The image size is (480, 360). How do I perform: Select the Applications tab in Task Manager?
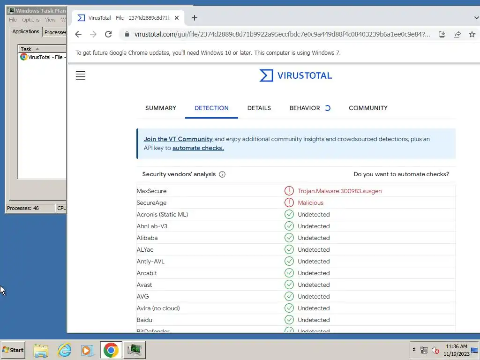(x=26, y=31)
